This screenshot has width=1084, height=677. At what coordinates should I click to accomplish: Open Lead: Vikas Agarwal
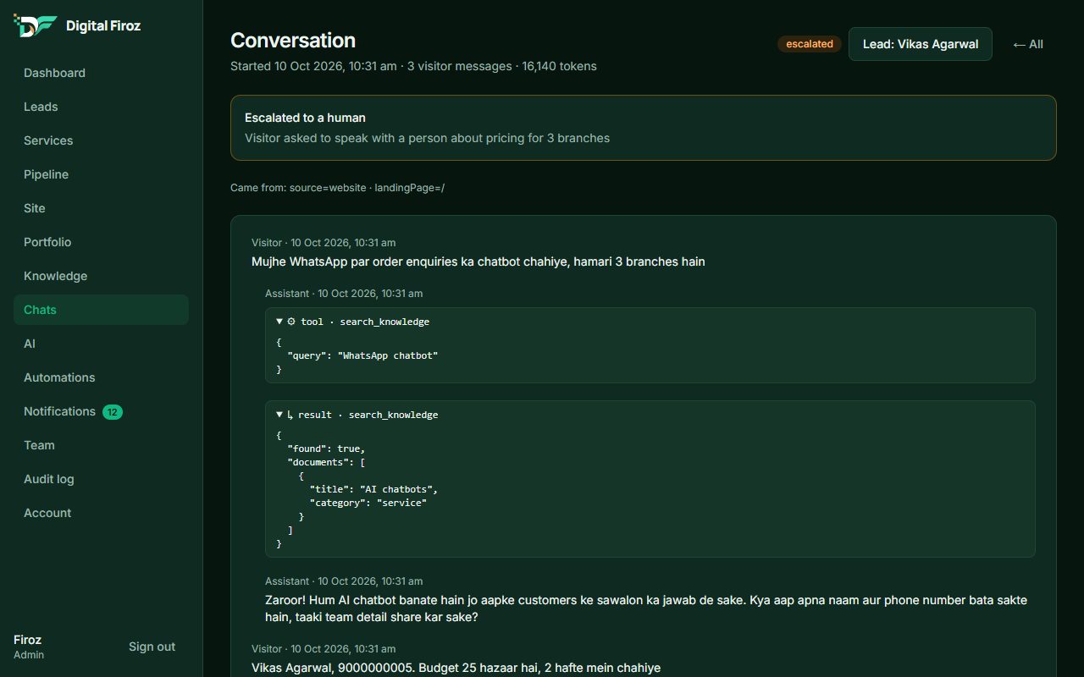coord(921,44)
